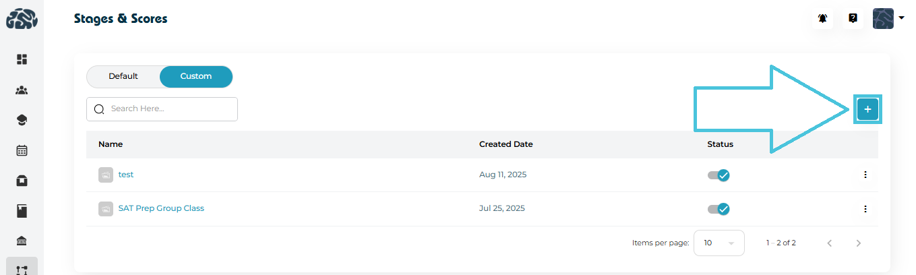The image size is (916, 275).
Task: Open items per page dropdown
Action: tap(719, 243)
